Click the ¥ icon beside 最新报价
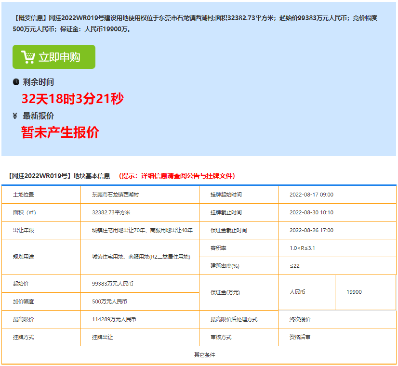Screen dimensions: 398x366 tap(15, 116)
